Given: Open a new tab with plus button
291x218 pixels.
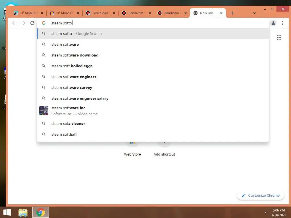Looking at the screenshot, I should coord(232,13).
